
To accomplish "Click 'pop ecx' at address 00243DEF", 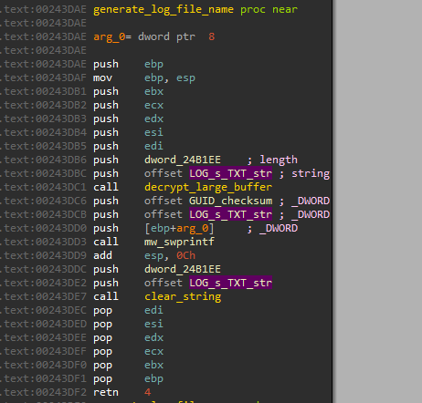I will pyautogui.click(x=128, y=351).
